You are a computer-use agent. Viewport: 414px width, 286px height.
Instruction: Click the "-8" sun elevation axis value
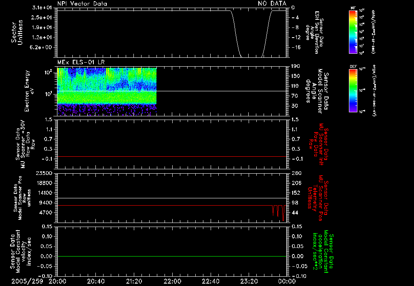pos(295,27)
